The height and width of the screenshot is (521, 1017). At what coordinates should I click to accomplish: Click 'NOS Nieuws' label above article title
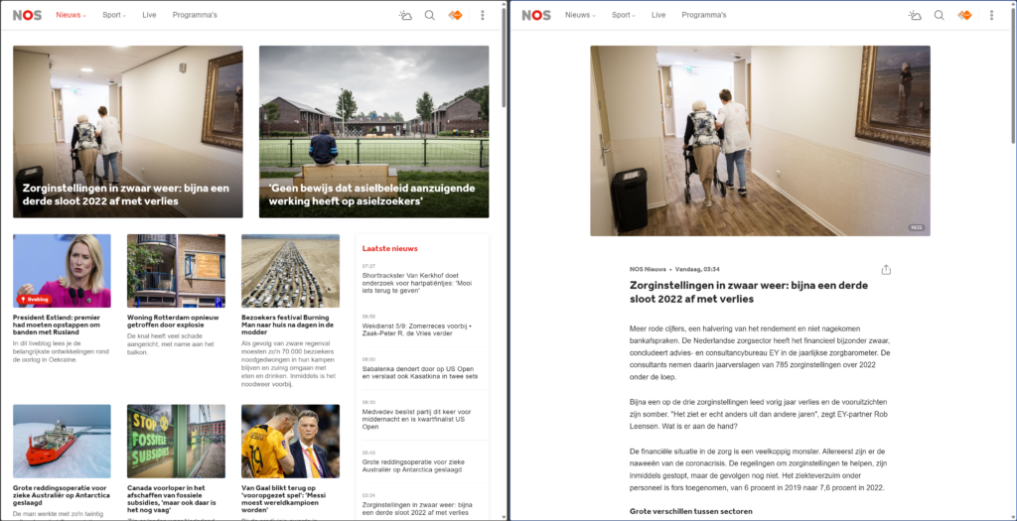(648, 269)
